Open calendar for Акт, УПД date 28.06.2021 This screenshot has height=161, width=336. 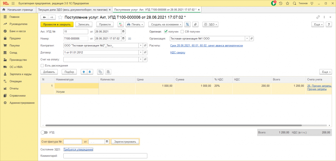point(123,32)
